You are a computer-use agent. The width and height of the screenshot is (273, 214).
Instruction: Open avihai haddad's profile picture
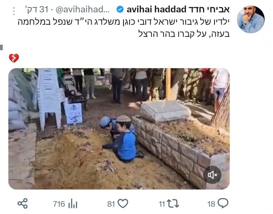(x=251, y=19)
